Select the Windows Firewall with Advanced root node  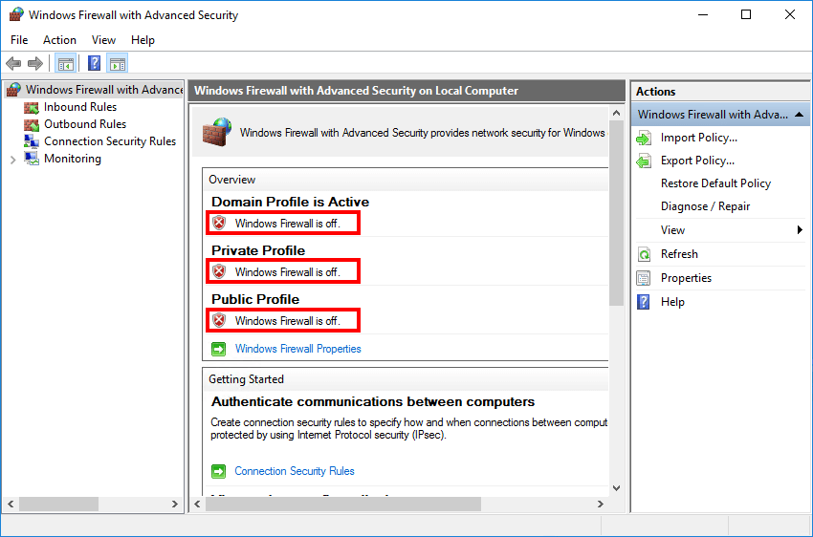click(104, 90)
